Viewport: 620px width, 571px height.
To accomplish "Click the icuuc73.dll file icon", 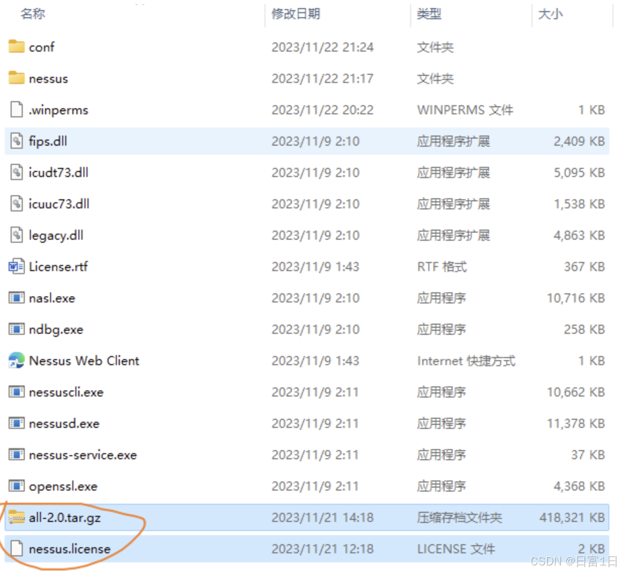I will pos(17,203).
